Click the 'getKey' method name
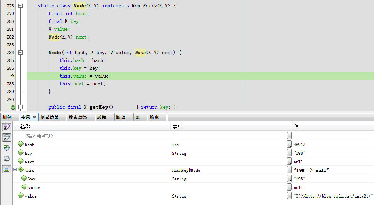 99,107
